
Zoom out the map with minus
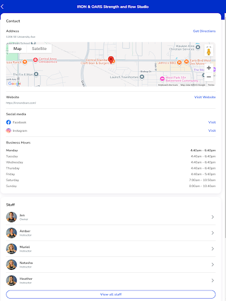[209, 76]
